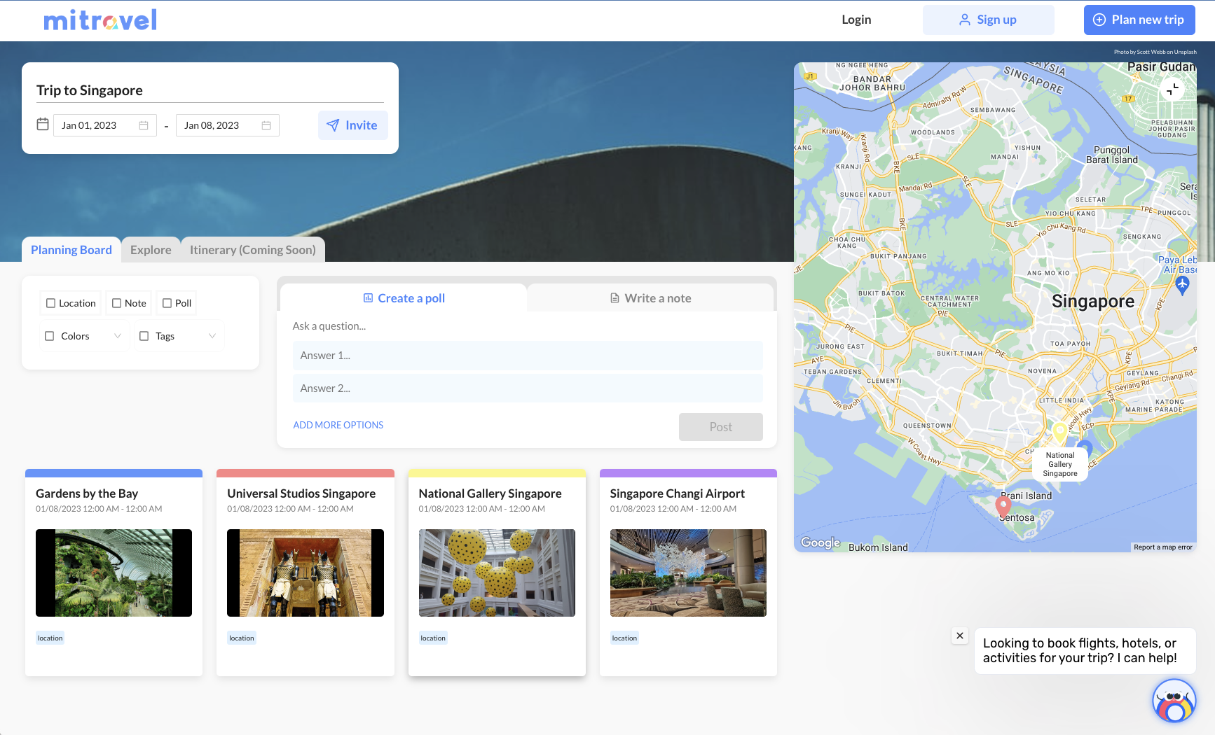Click the ADD MORE OPTIONS link

338,425
